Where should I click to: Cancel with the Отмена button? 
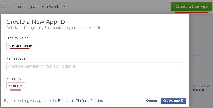coord(152,101)
